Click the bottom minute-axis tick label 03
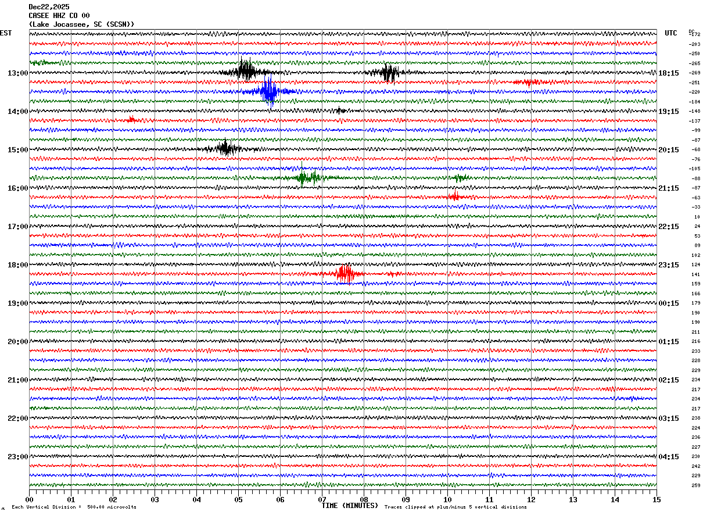 pyautogui.click(x=155, y=499)
